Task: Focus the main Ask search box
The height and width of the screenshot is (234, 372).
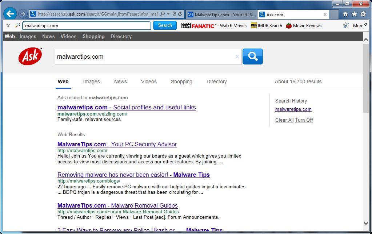Action: [148, 57]
